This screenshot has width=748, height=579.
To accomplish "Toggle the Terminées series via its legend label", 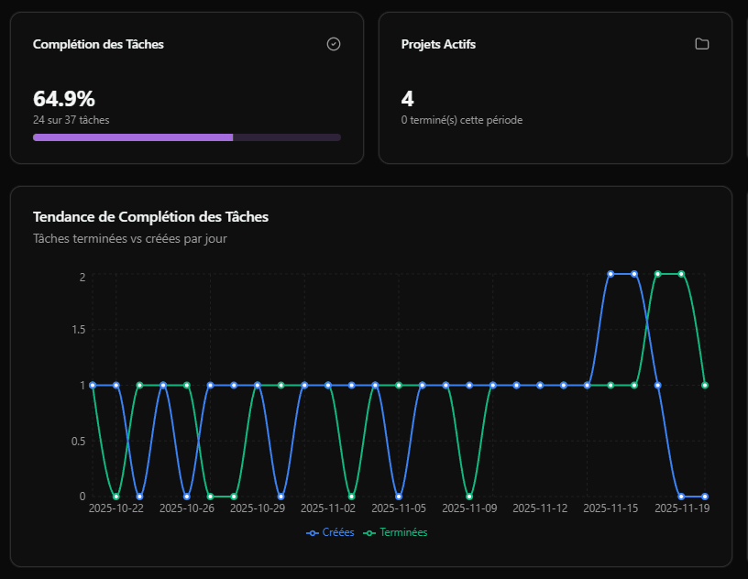I will click(403, 532).
